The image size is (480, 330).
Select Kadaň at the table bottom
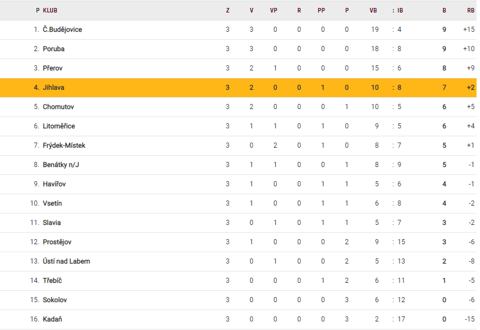pos(53,319)
